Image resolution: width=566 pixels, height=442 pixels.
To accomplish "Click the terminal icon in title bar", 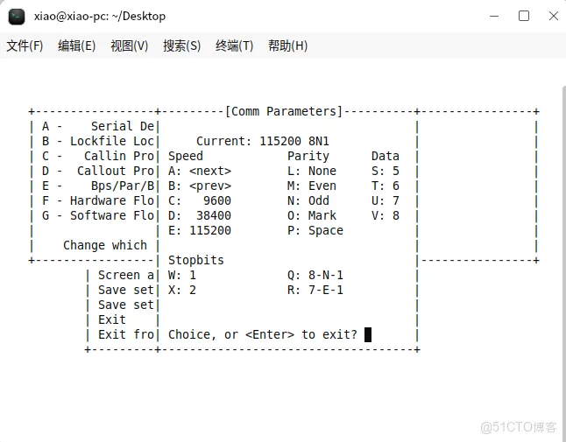I will pyautogui.click(x=17, y=16).
